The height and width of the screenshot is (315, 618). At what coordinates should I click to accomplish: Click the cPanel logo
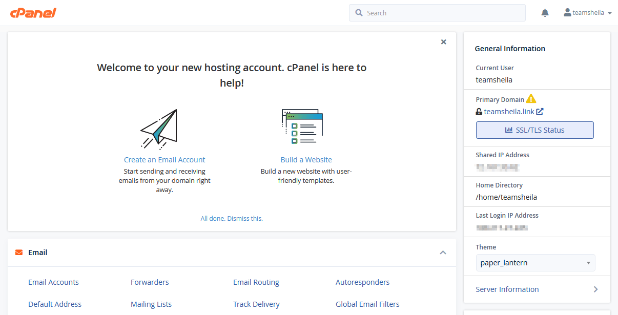click(x=33, y=13)
